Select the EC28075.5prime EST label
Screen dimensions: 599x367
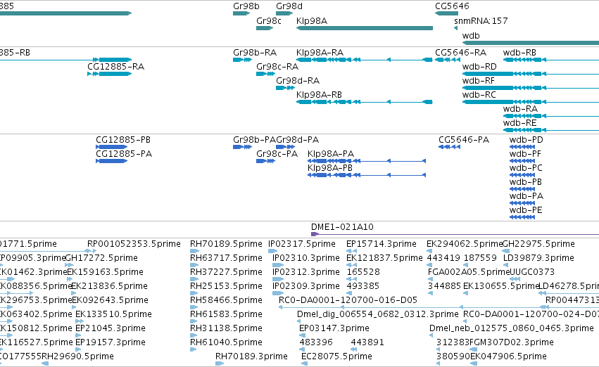click(x=336, y=356)
